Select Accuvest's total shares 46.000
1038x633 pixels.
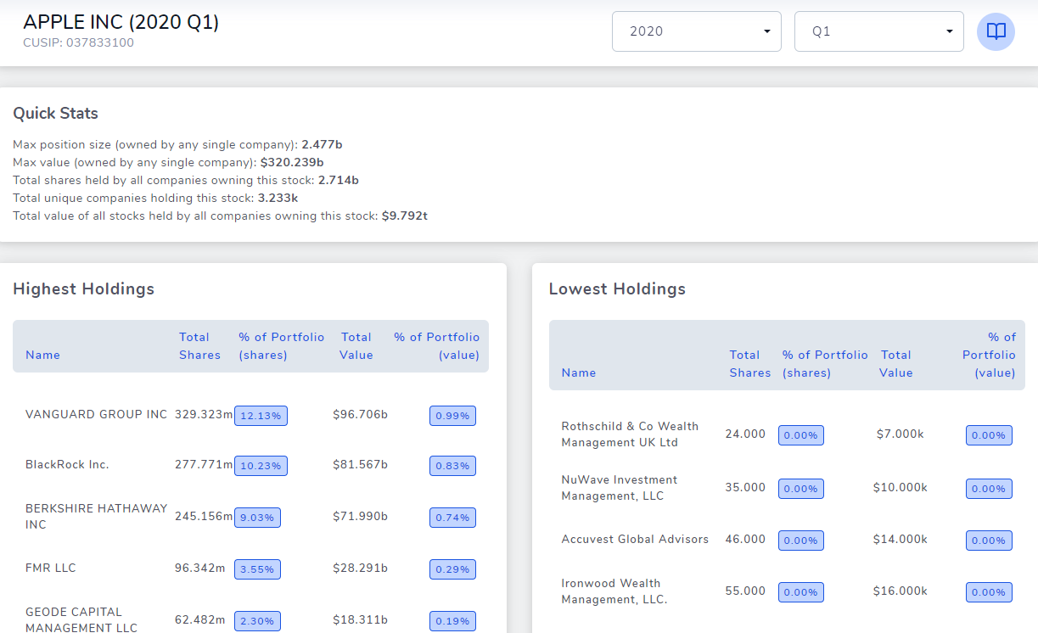coord(745,539)
